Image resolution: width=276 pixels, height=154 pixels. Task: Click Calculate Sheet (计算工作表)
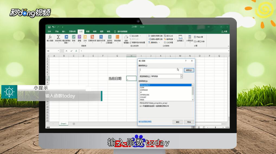[199, 41]
